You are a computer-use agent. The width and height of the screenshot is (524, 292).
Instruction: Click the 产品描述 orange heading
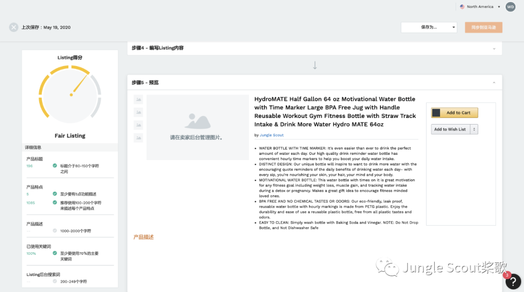coord(143,237)
